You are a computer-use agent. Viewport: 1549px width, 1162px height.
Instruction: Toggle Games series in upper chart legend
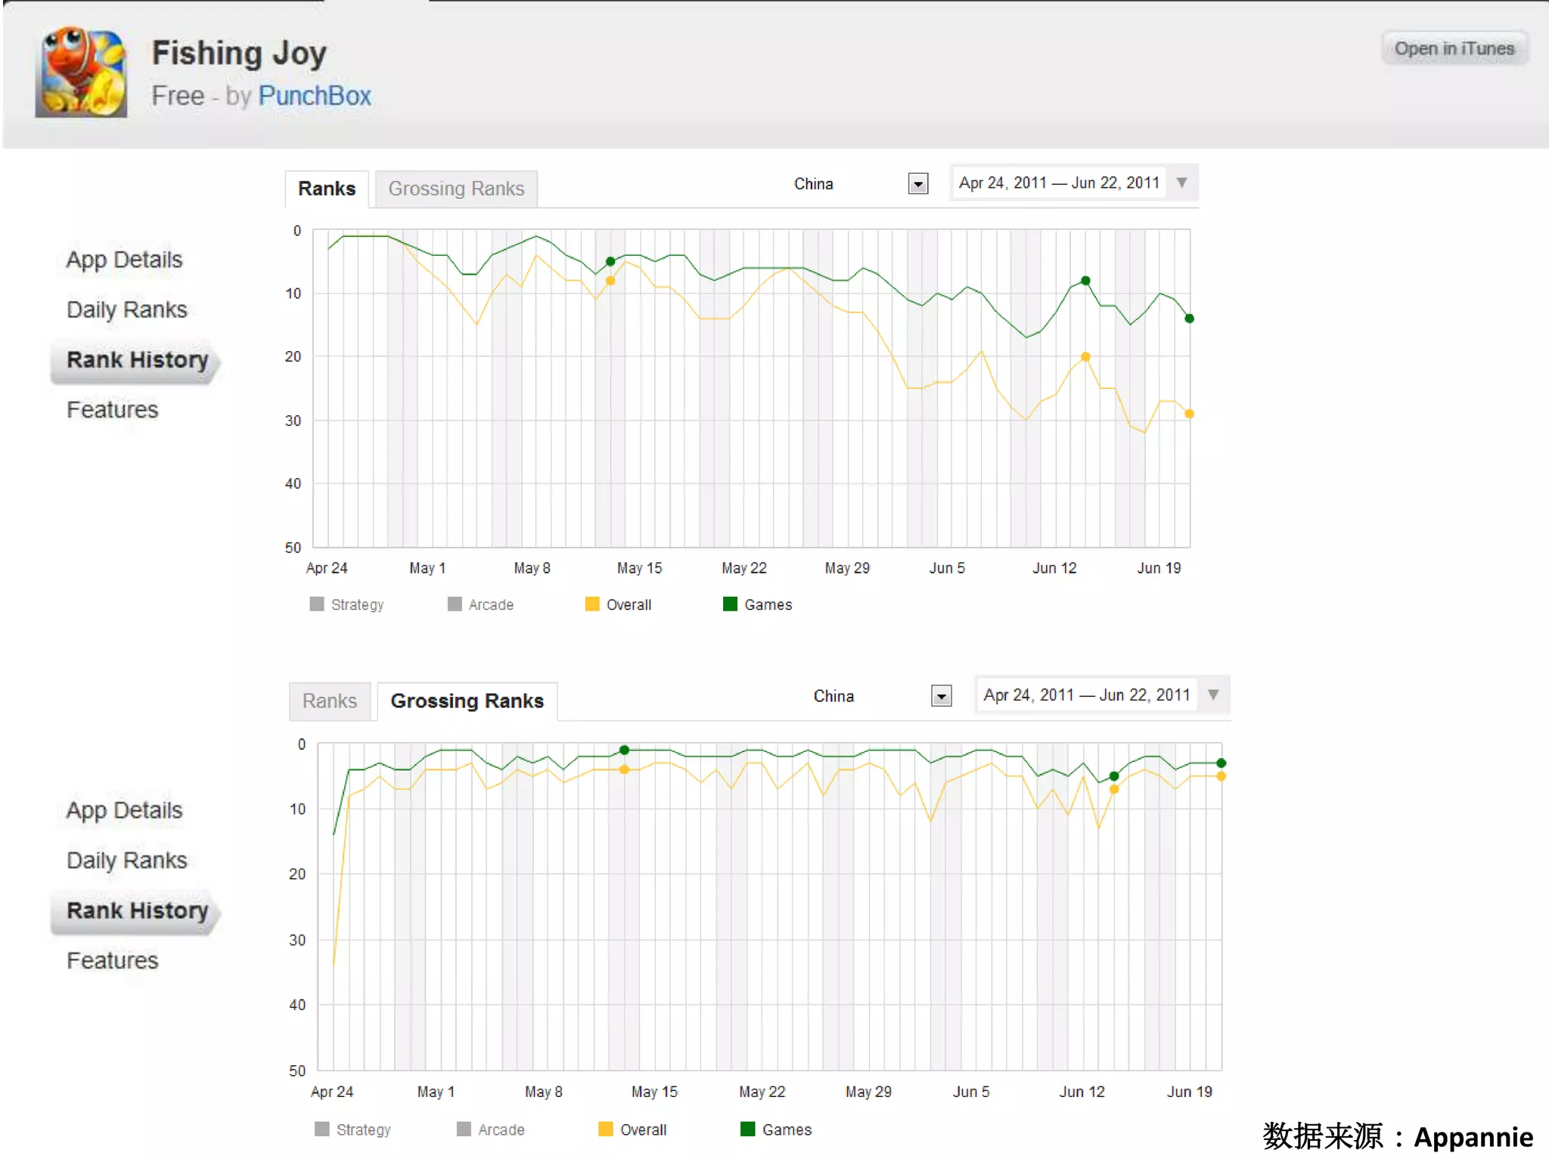(758, 604)
